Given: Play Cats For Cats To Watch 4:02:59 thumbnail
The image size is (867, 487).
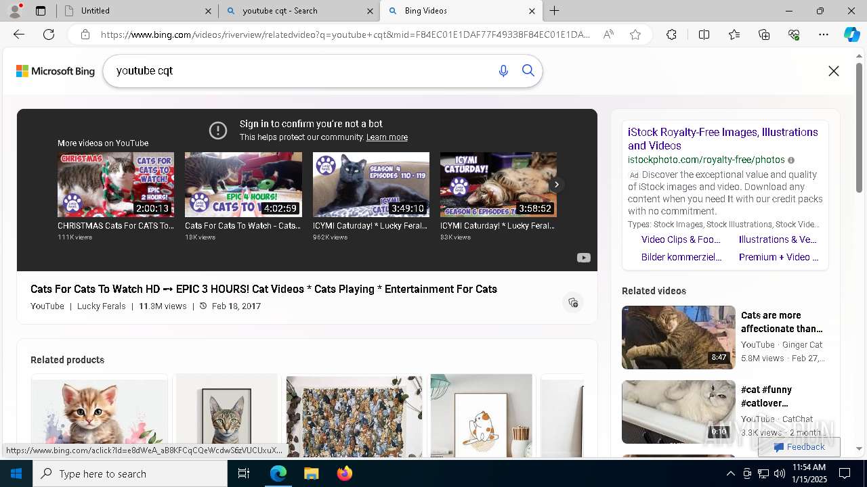Looking at the screenshot, I should [243, 185].
